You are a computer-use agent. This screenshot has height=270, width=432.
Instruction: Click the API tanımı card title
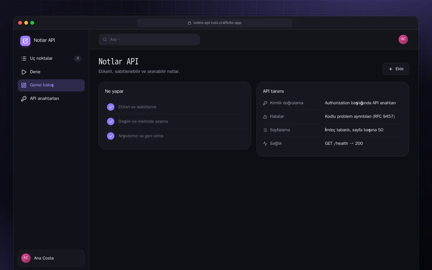[x=273, y=91]
